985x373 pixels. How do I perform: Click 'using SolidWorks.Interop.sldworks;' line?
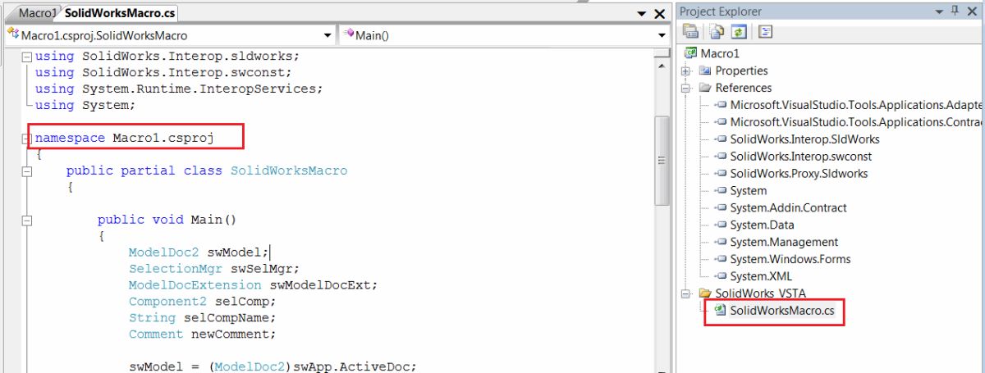[167, 57]
